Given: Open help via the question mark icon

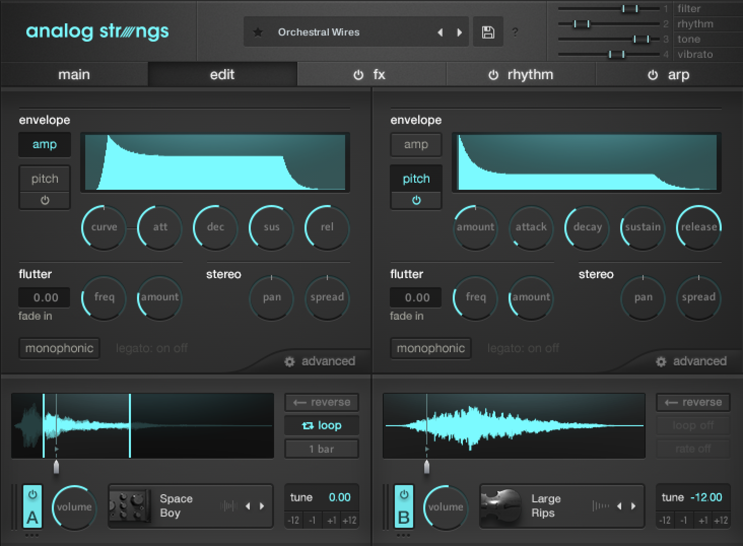Looking at the screenshot, I should 516,32.
